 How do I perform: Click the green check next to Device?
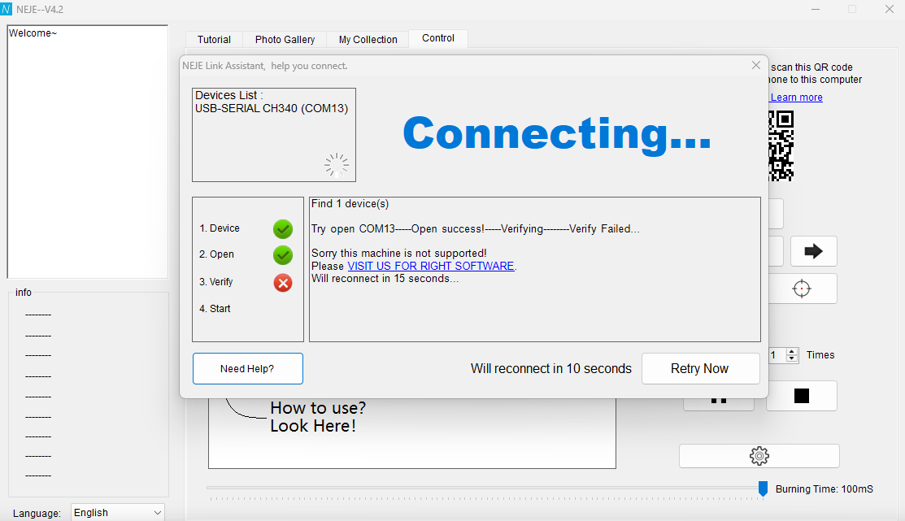[283, 228]
